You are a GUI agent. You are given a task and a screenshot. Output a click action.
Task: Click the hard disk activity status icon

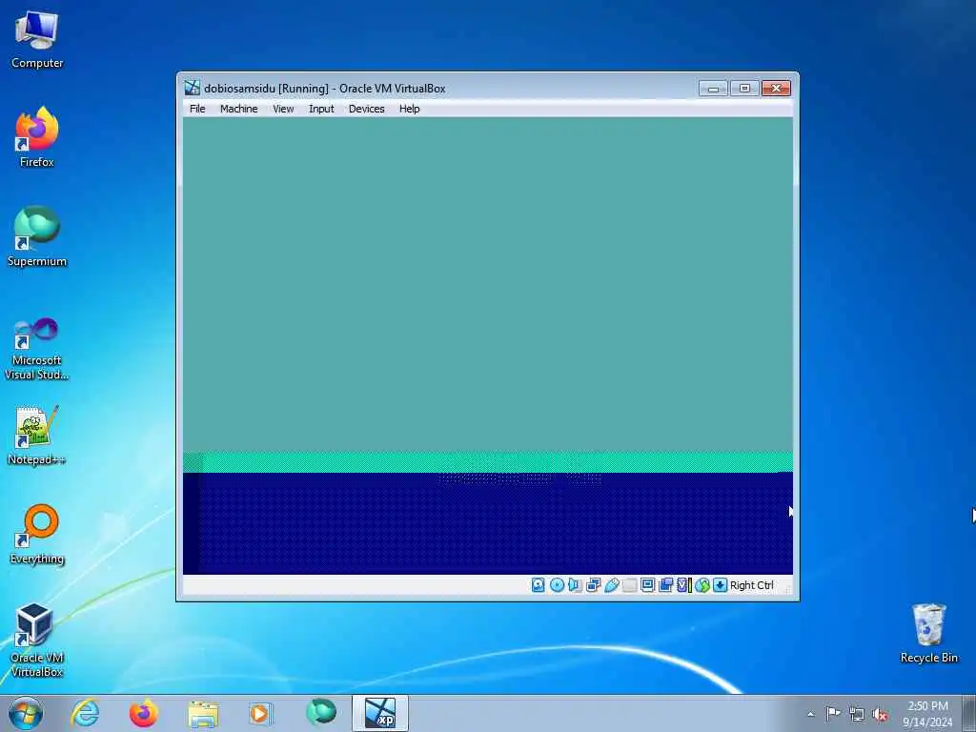tap(539, 585)
